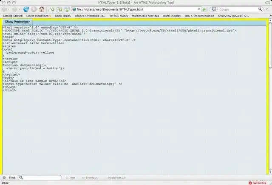Open the Getting Started bookmark
272x185 pixels.
[x=13, y=16]
